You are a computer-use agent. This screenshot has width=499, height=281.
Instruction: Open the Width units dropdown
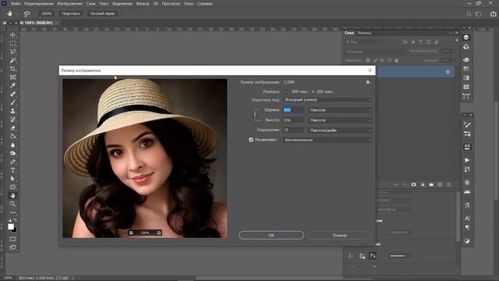pyautogui.click(x=340, y=110)
